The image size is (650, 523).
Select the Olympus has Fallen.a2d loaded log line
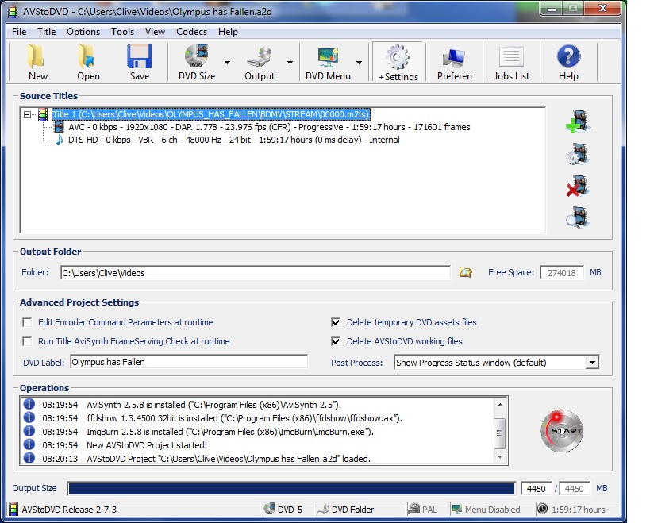[x=229, y=459]
